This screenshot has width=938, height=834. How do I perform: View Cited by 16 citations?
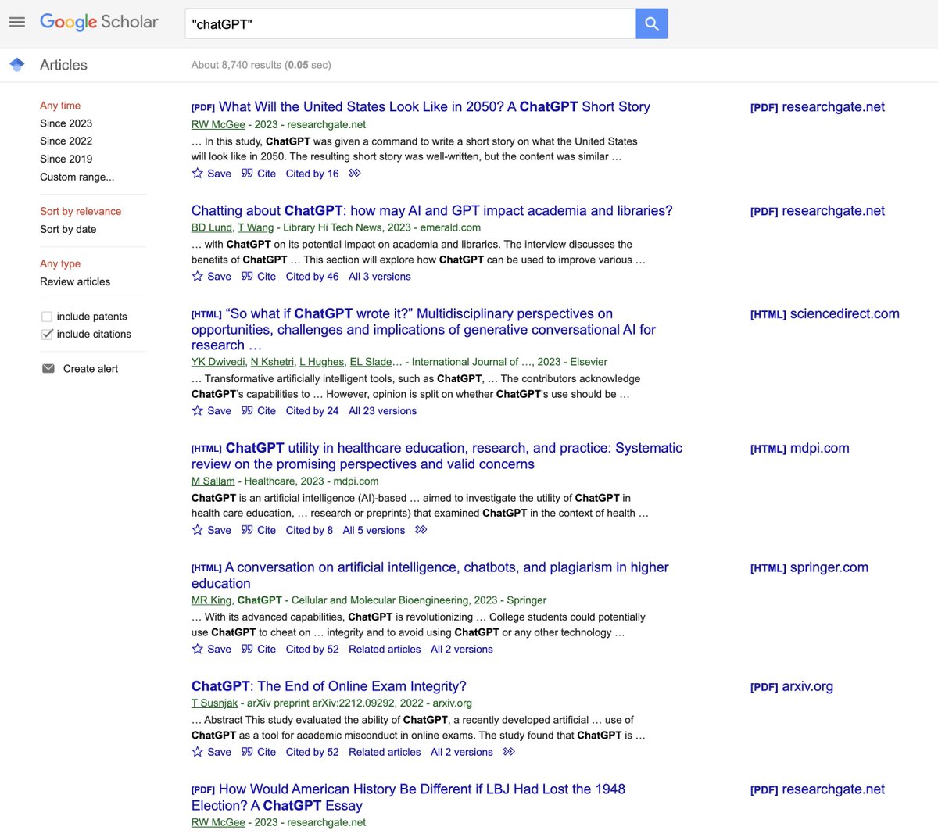pyautogui.click(x=313, y=174)
